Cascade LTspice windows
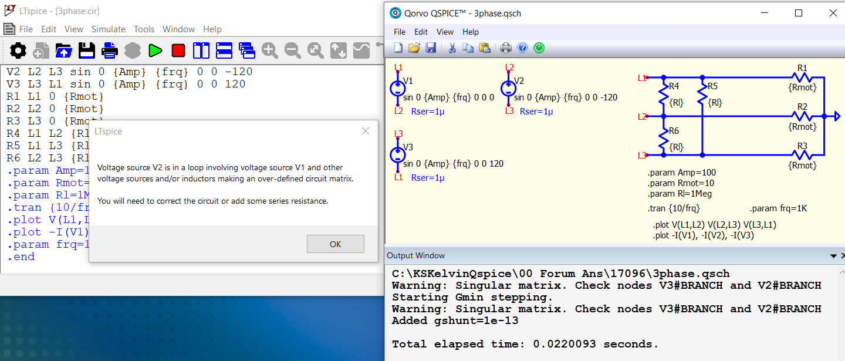The height and width of the screenshot is (361, 845). pos(247,50)
